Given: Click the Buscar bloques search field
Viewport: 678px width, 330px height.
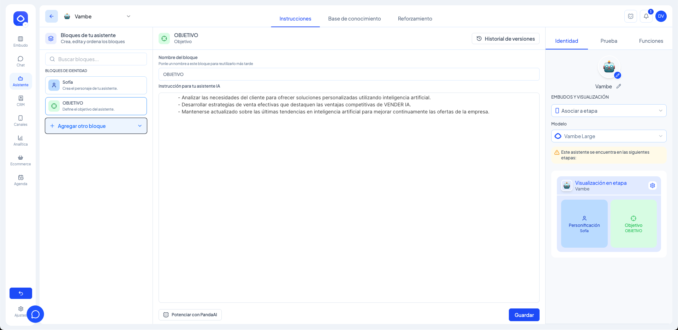Looking at the screenshot, I should (96, 59).
